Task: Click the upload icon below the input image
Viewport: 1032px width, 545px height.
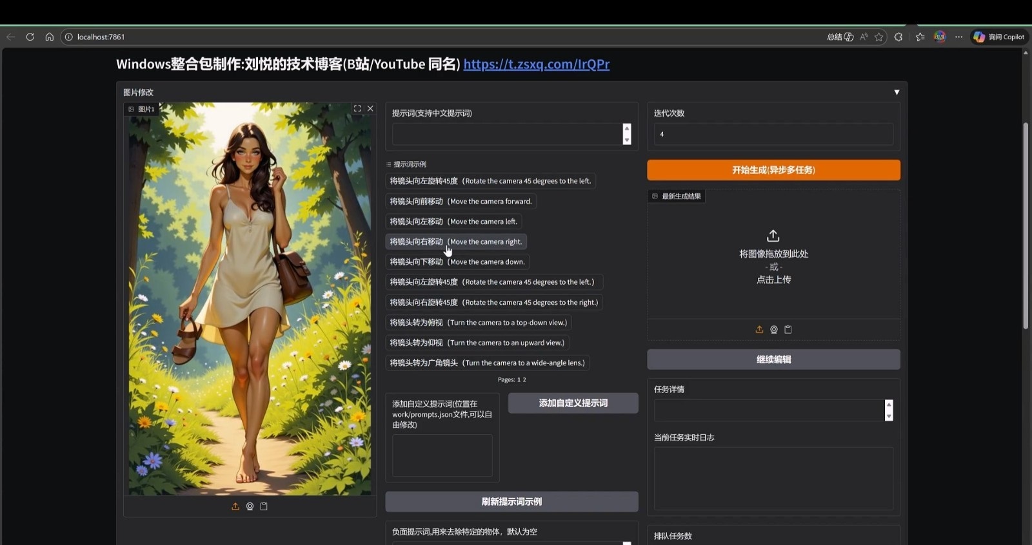Action: (235, 506)
